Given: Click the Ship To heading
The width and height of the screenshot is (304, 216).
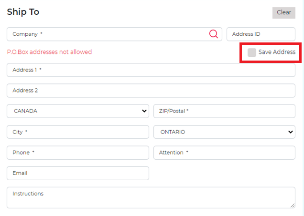Looking at the screenshot, I should (x=23, y=12).
